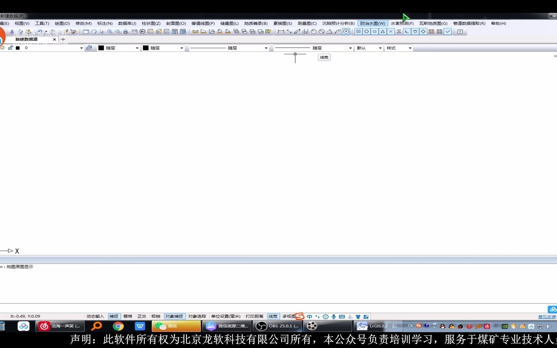Expand the layer '0' dropdown

point(82,48)
